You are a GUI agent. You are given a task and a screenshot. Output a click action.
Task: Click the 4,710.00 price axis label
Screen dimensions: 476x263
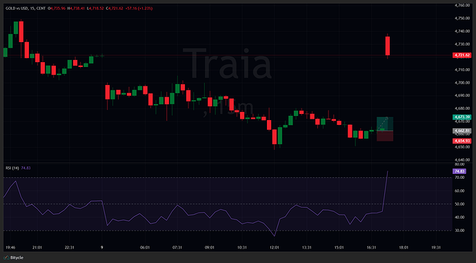pos(462,70)
